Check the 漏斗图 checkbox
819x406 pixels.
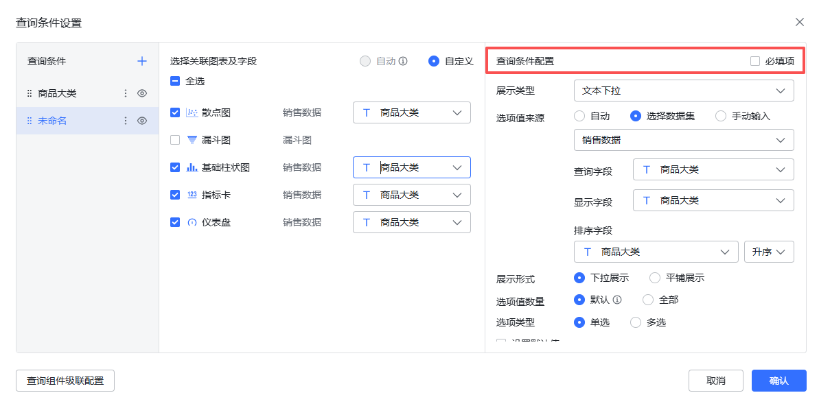pyautogui.click(x=174, y=139)
